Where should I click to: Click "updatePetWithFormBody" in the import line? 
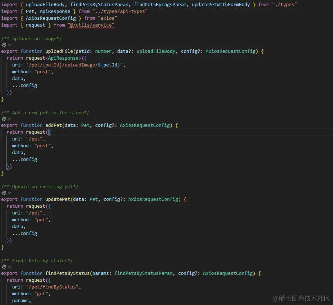point(221,5)
